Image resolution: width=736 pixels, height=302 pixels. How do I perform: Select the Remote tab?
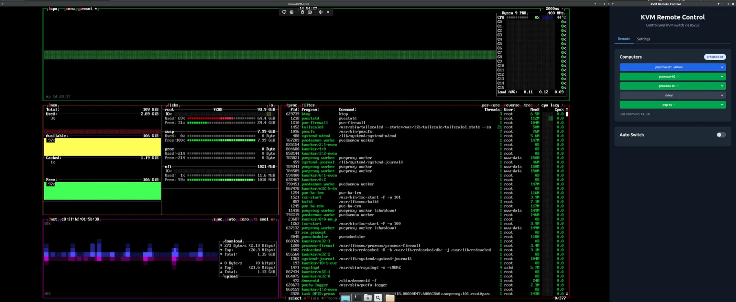pyautogui.click(x=624, y=39)
